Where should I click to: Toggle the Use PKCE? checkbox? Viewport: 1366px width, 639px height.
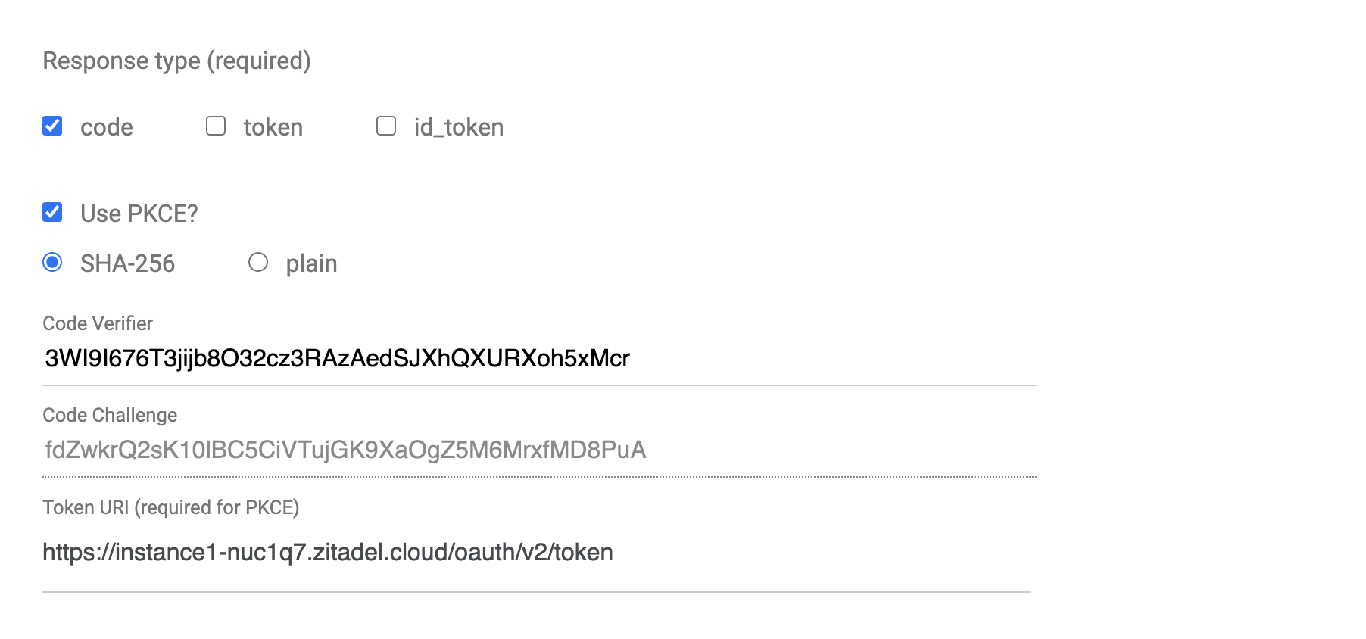51,213
